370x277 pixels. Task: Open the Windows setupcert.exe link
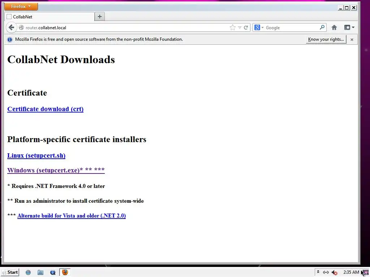(x=56, y=170)
